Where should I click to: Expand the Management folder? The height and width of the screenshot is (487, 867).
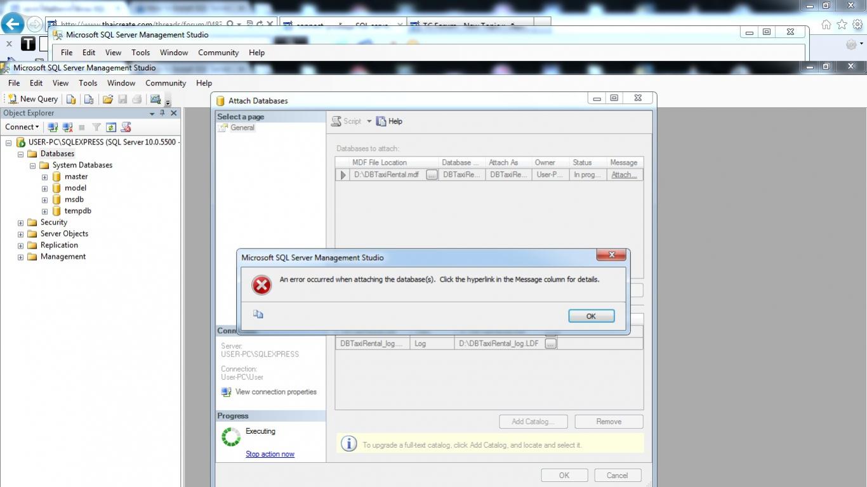click(20, 257)
